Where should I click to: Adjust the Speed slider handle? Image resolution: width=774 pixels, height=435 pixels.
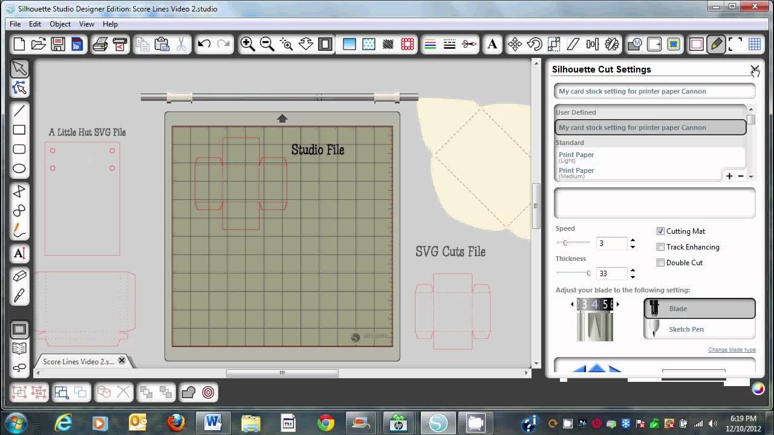pyautogui.click(x=565, y=243)
